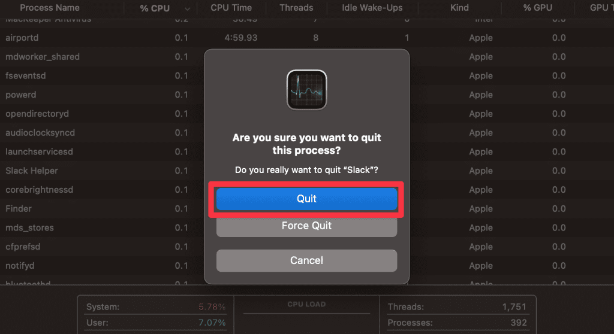Sort by Threads column header
The height and width of the screenshot is (334, 614).
click(296, 8)
